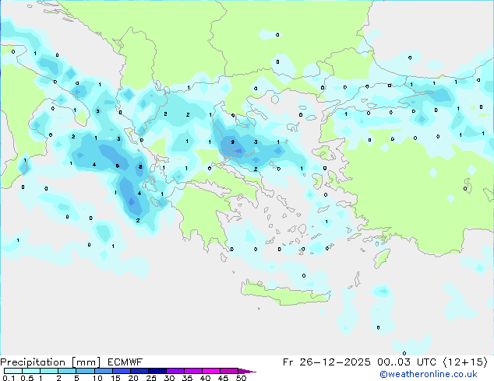Click the '8' precipitation value on the map
This screenshot has height=381, width=494.
click(140, 167)
